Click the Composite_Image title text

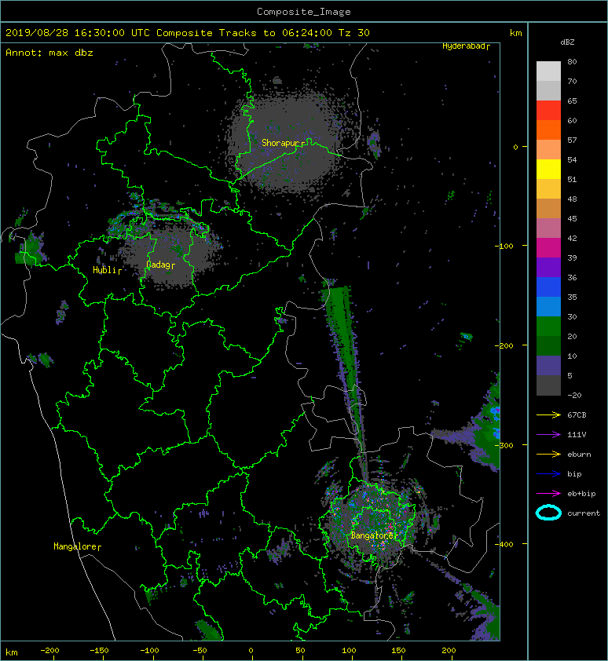[x=304, y=12]
